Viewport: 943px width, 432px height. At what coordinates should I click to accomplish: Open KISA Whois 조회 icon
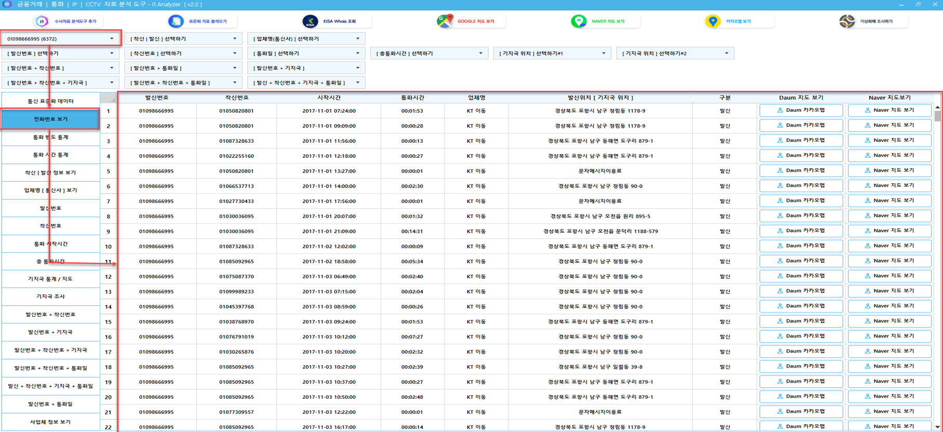310,21
